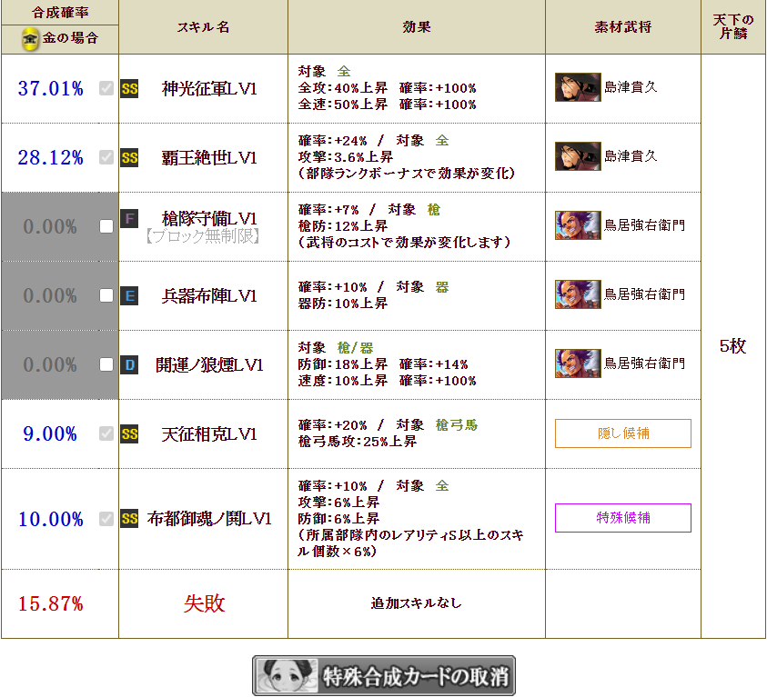Click the 28.12% probability value
Image resolution: width=767 pixels, height=697 pixels.
point(50,158)
